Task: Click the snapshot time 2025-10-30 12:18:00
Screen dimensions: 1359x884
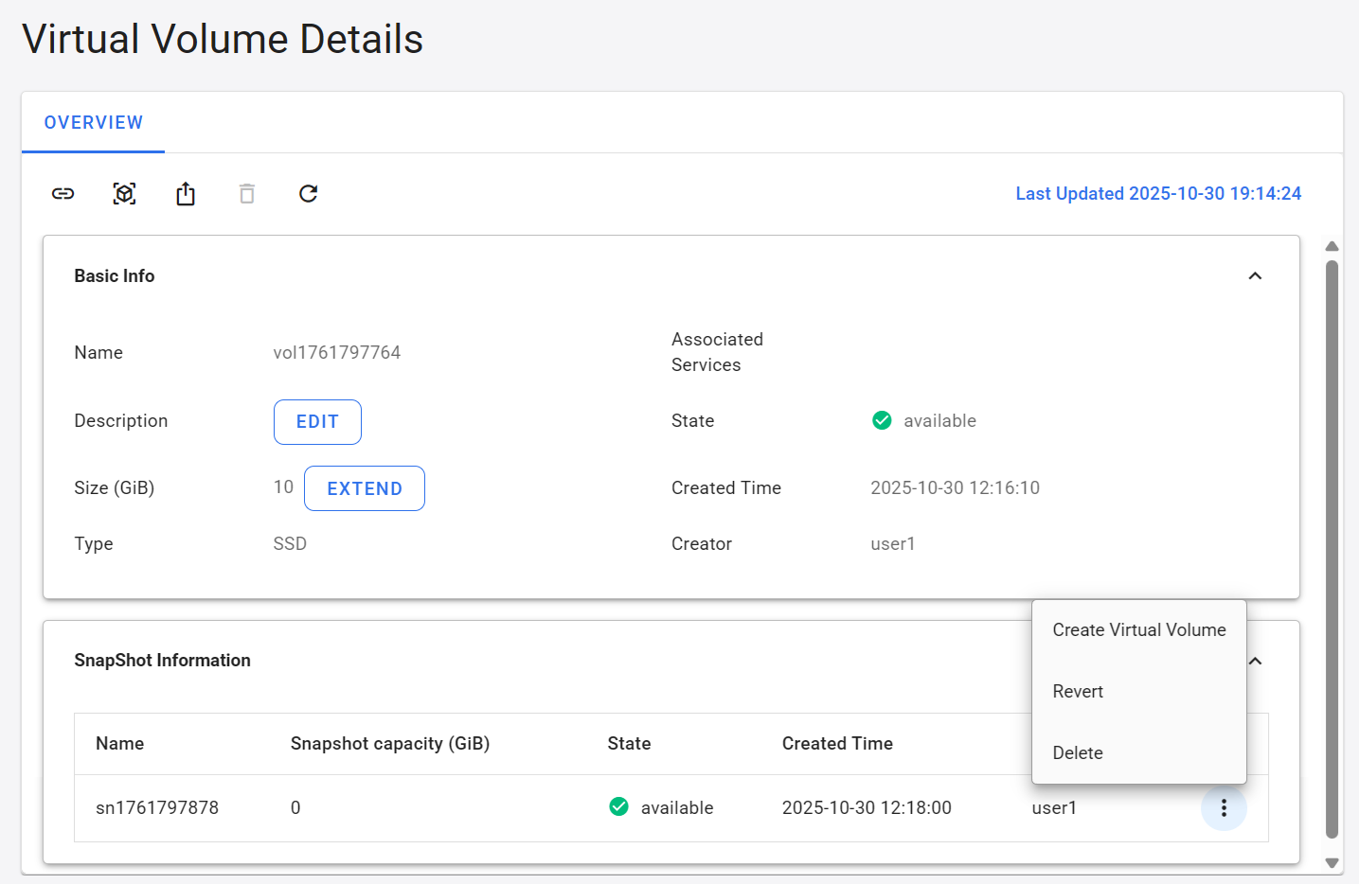Action: 867,807
